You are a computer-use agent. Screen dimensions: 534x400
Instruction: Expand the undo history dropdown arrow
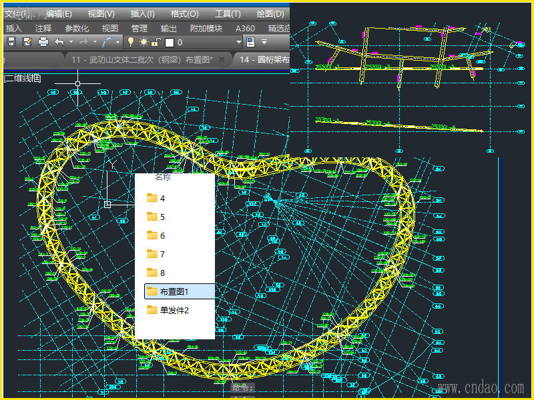tap(71, 42)
